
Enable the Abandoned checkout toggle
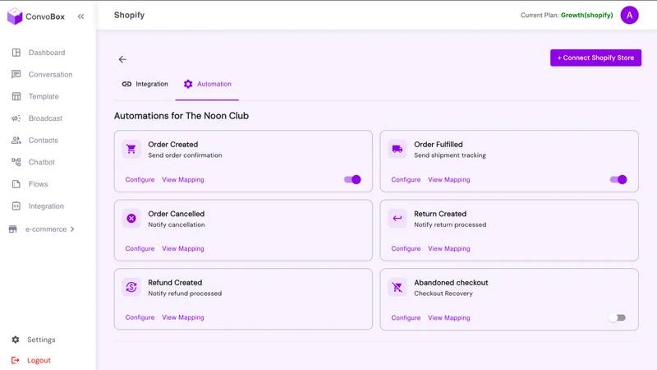[618, 317]
